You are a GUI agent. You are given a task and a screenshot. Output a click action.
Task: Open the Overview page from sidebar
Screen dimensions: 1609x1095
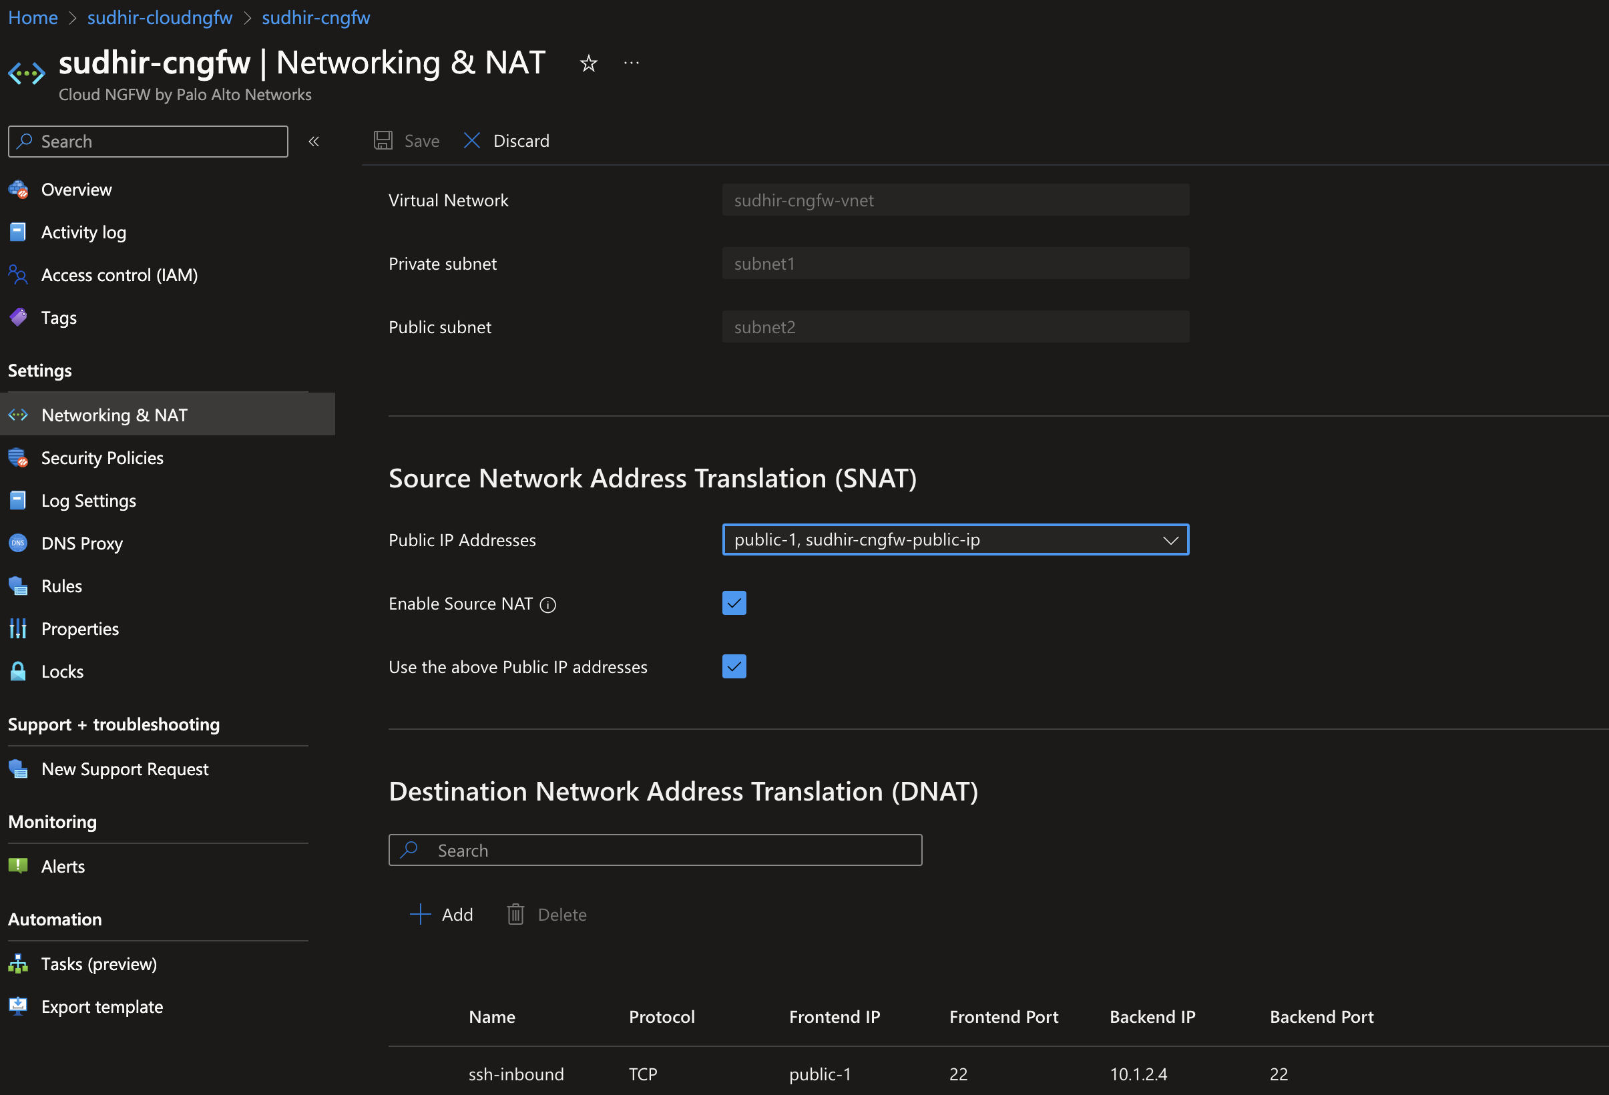click(76, 189)
